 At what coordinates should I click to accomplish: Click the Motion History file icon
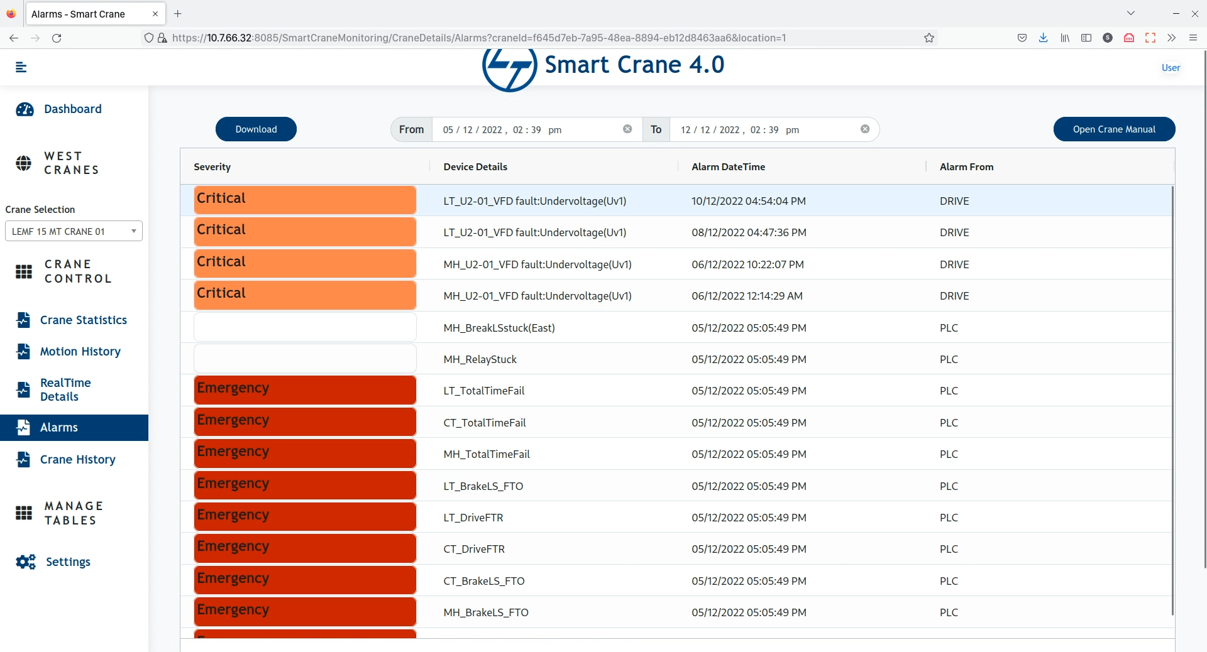pyautogui.click(x=23, y=351)
